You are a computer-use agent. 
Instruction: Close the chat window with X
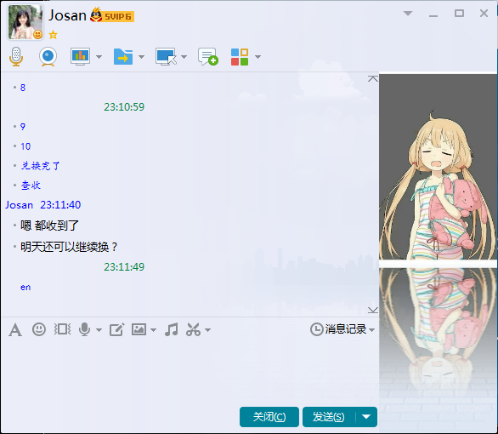pyautogui.click(x=484, y=14)
